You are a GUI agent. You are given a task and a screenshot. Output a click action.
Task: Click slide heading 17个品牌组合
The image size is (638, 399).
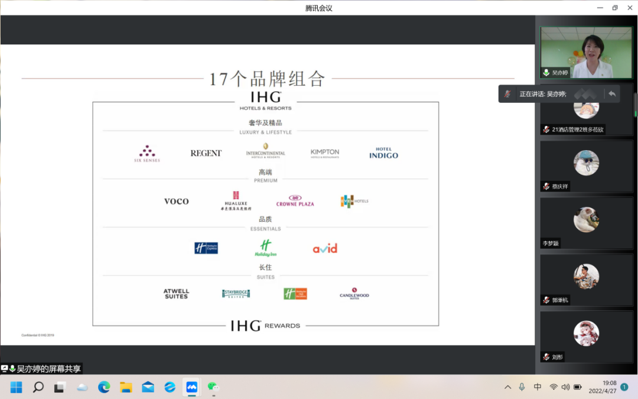(x=268, y=79)
